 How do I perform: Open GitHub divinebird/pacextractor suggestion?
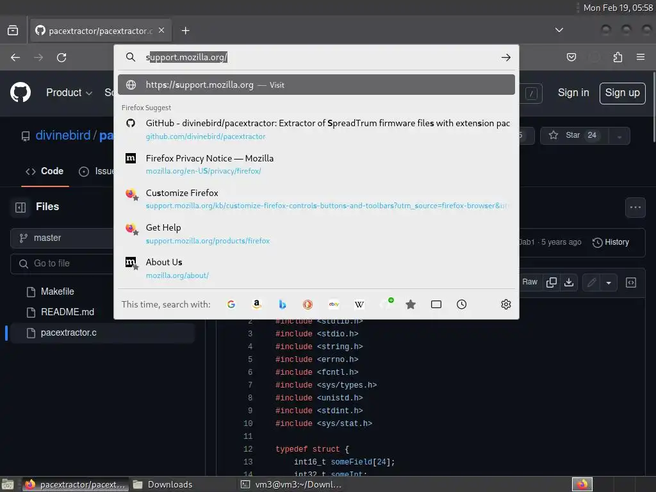[x=316, y=129]
